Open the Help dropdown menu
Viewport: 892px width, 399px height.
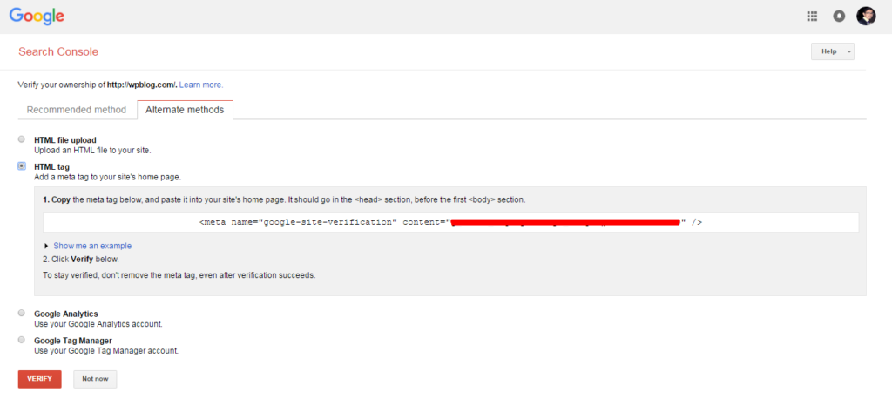click(832, 51)
